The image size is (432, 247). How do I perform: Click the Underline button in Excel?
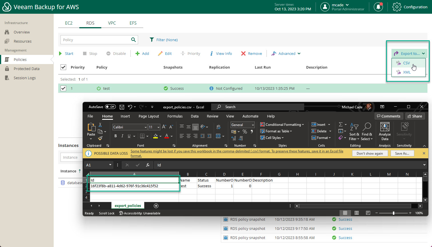coord(129,136)
